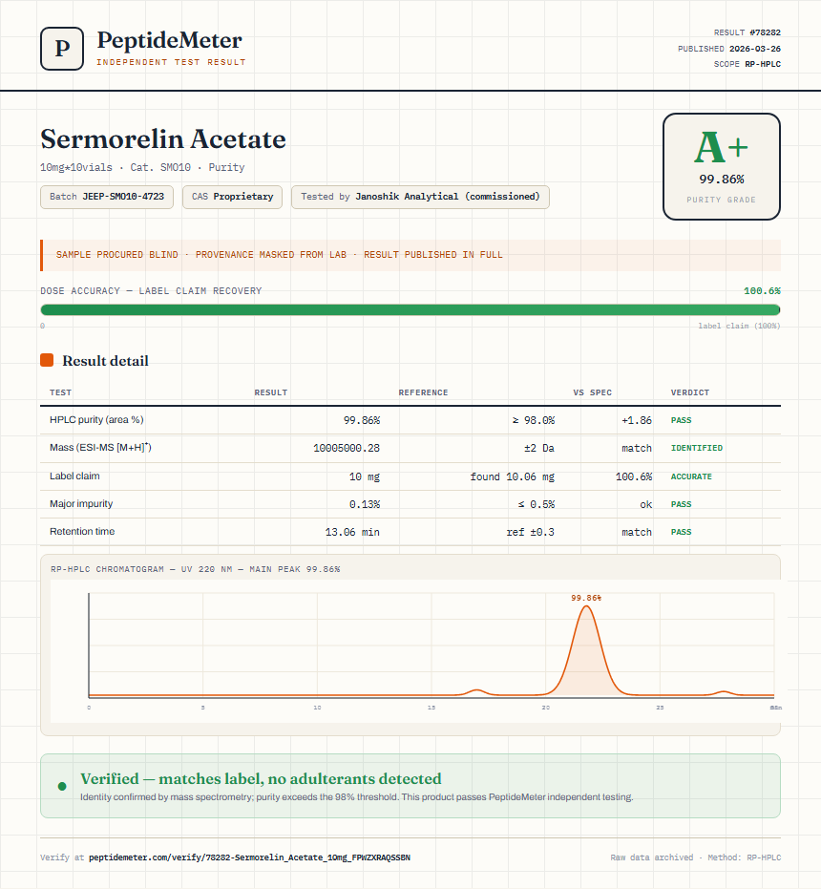821x889 pixels.
Task: Click SCOPE RP-HPLC text
Action: coord(747,64)
